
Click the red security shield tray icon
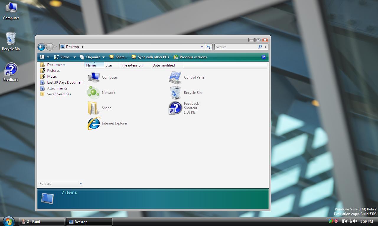tap(336, 221)
